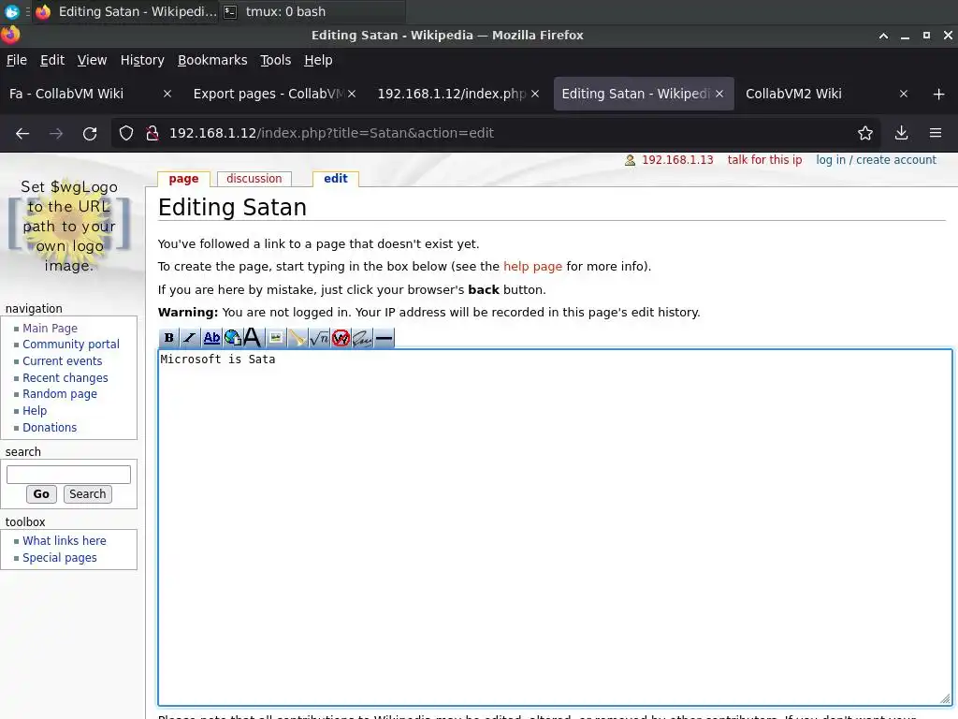Image resolution: width=958 pixels, height=719 pixels.
Task: Select the wiki 'edit' tab
Action: 336,179
